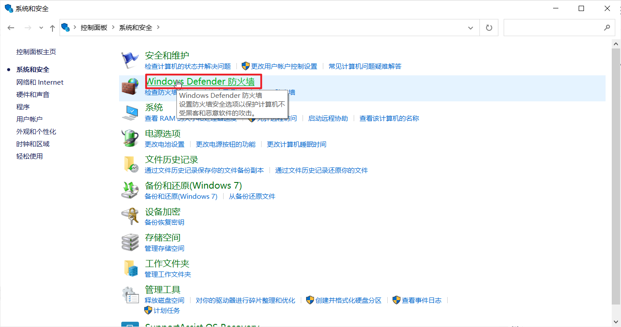Open 常见计算机问题疑难解答 link
This screenshot has height=327, width=621.
365,66
